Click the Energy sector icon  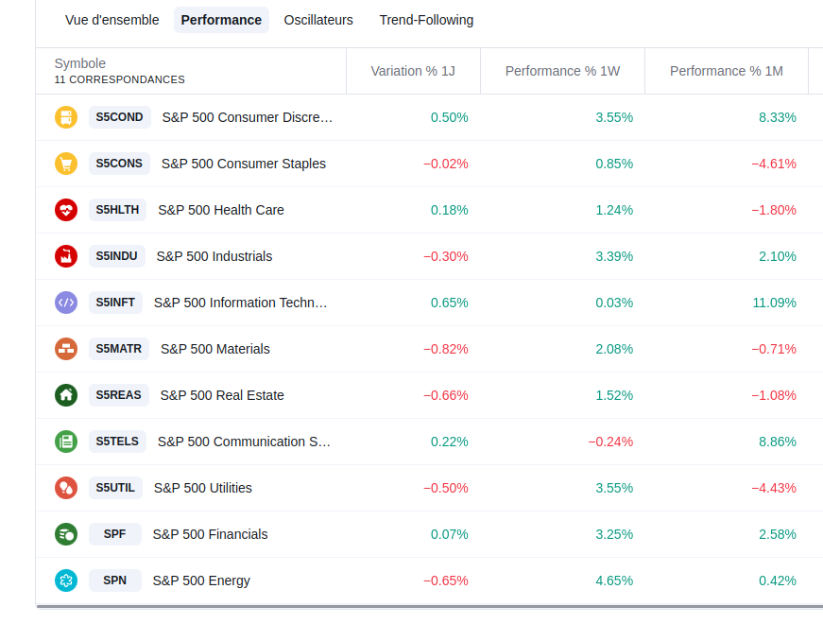(x=65, y=581)
